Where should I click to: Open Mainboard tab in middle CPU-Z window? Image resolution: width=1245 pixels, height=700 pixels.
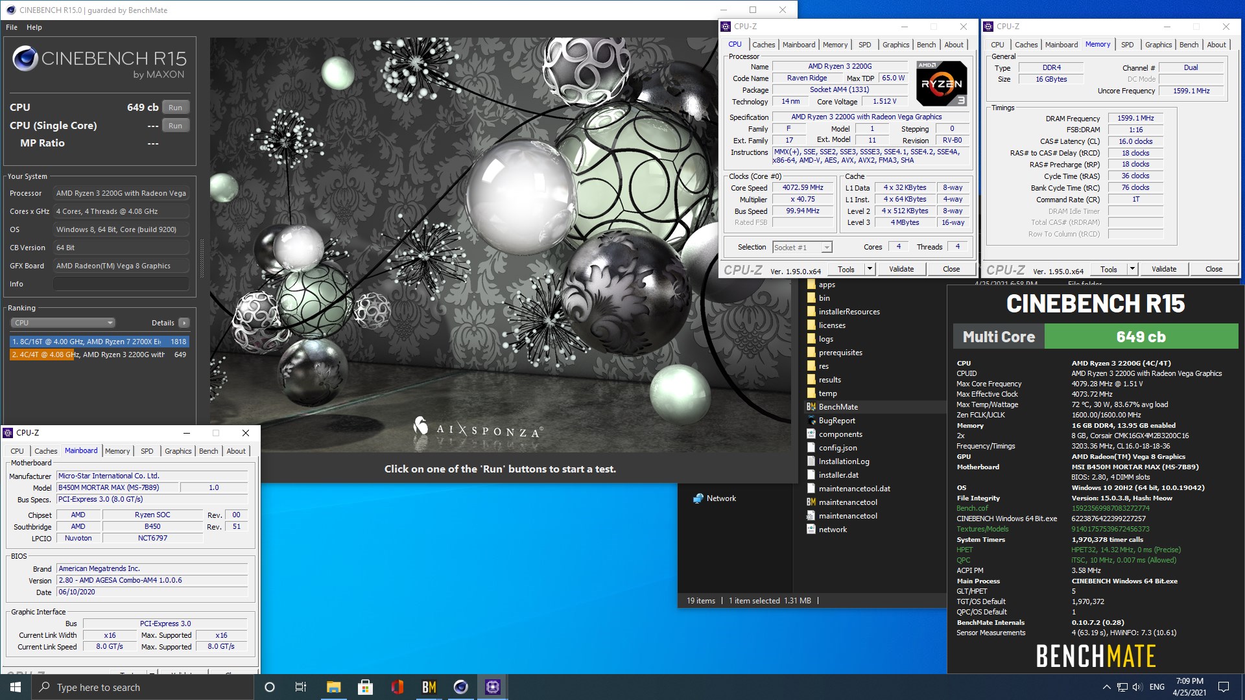tap(799, 45)
